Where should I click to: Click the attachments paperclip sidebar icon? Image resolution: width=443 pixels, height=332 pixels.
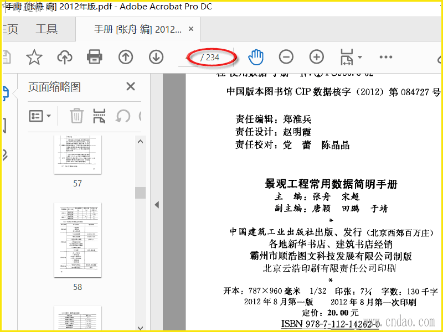5,155
